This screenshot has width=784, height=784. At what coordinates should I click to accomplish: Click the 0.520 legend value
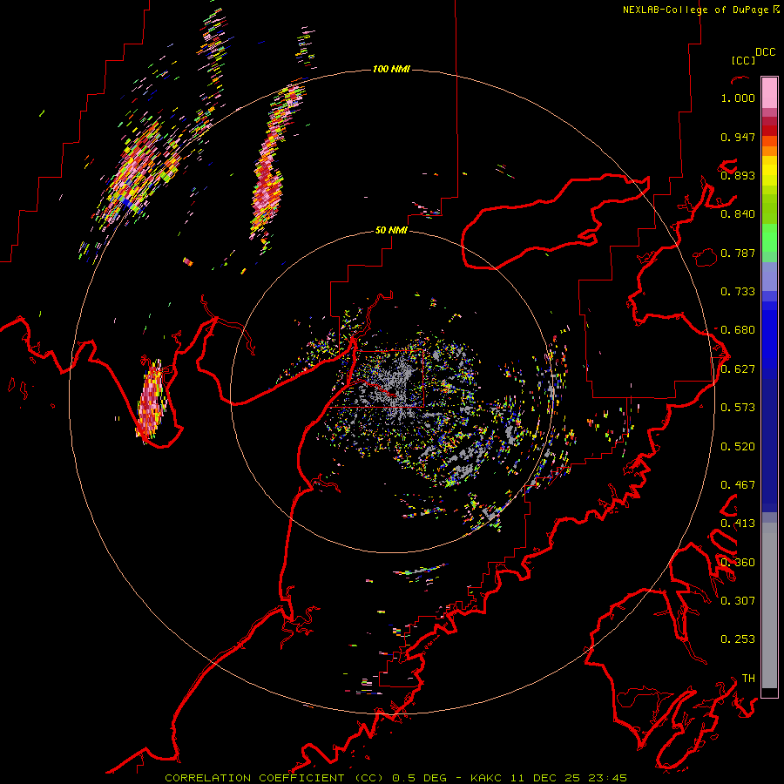point(738,447)
